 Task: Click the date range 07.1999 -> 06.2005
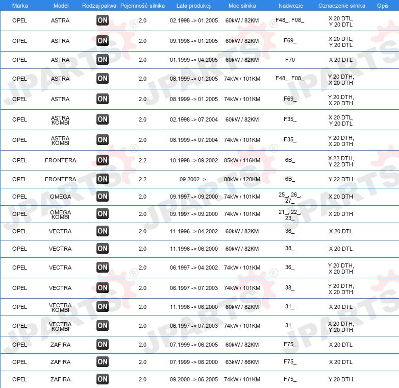pyautogui.click(x=194, y=345)
